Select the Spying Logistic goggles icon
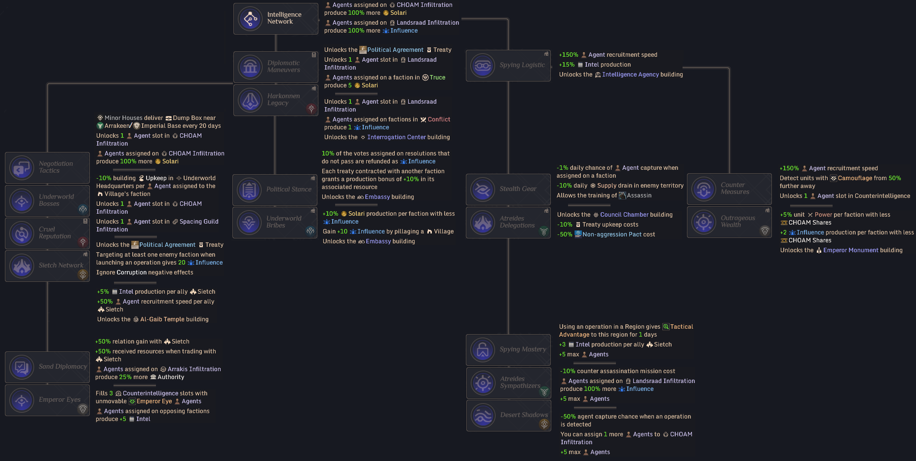The height and width of the screenshot is (461, 916). pos(483,65)
